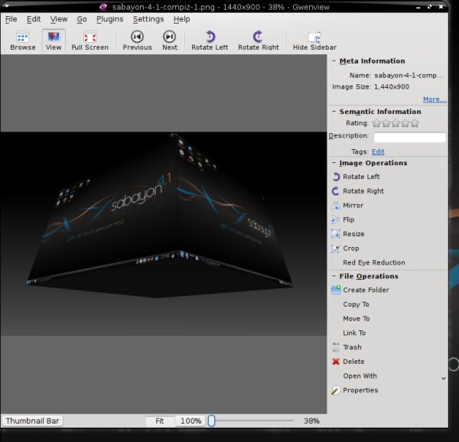Go to Next image
Image resolution: width=459 pixels, height=442 pixels.
(170, 41)
